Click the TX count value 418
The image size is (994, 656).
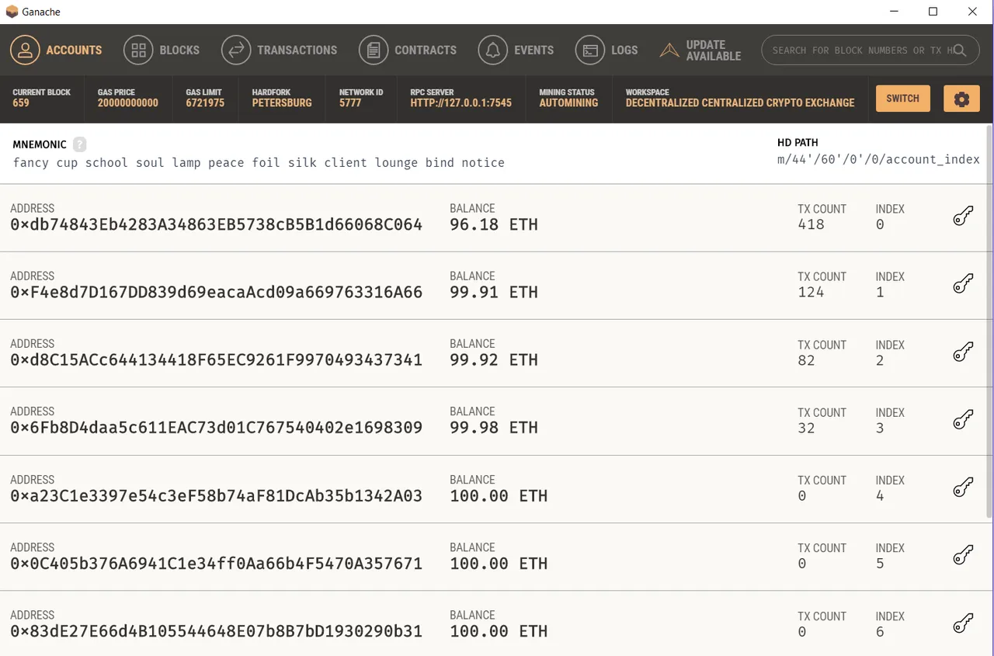(x=811, y=224)
